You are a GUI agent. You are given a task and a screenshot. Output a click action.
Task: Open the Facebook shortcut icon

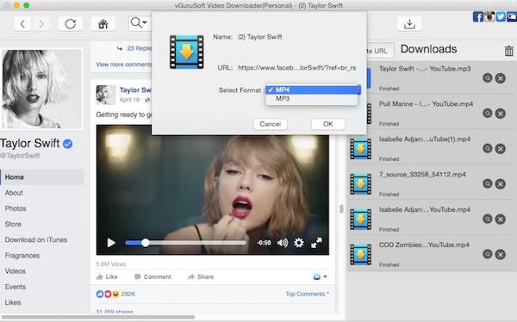[x=478, y=16]
